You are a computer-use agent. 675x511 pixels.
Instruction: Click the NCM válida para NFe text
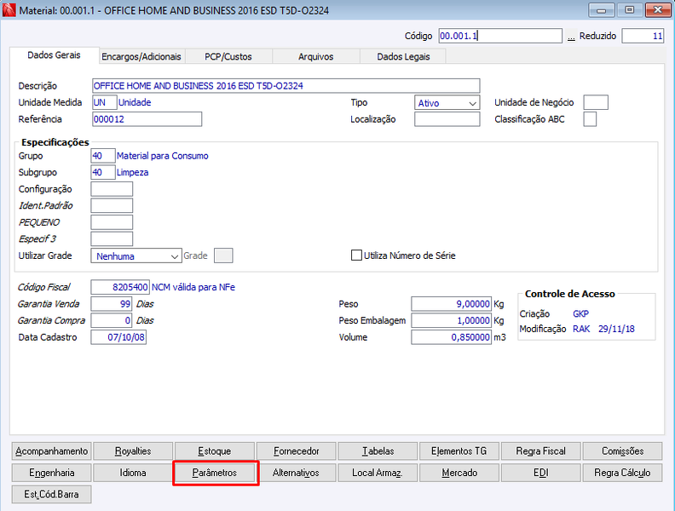pyautogui.click(x=193, y=287)
